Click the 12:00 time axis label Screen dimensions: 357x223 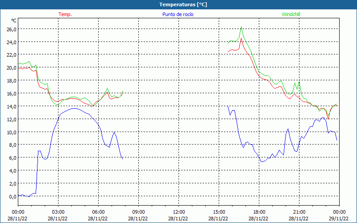[179, 212]
